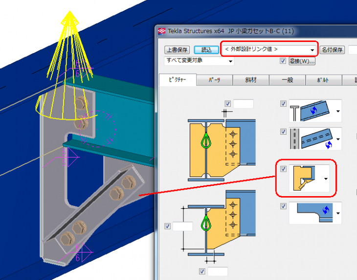Click the 名付保存 save-as button
Image resolution: width=357 pixels, height=280 pixels.
click(x=332, y=50)
